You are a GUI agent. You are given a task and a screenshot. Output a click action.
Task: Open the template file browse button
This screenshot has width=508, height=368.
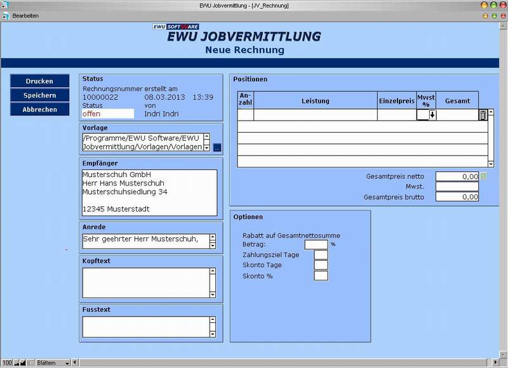point(217,148)
